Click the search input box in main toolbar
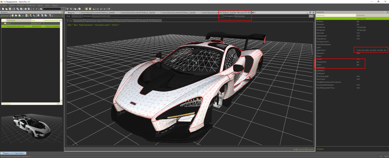The height and width of the screenshot is (158, 389). point(52,9)
